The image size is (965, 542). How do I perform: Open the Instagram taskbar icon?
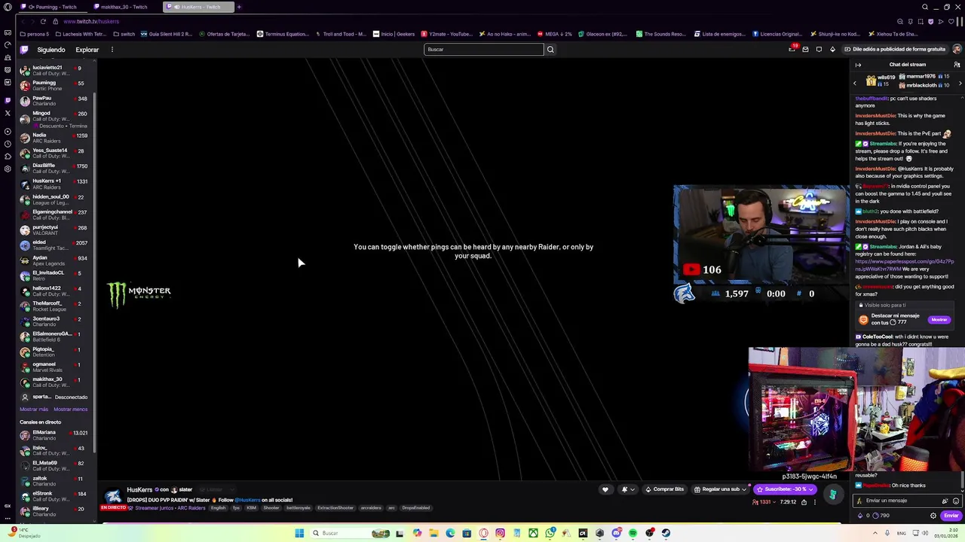pyautogui.click(x=500, y=533)
